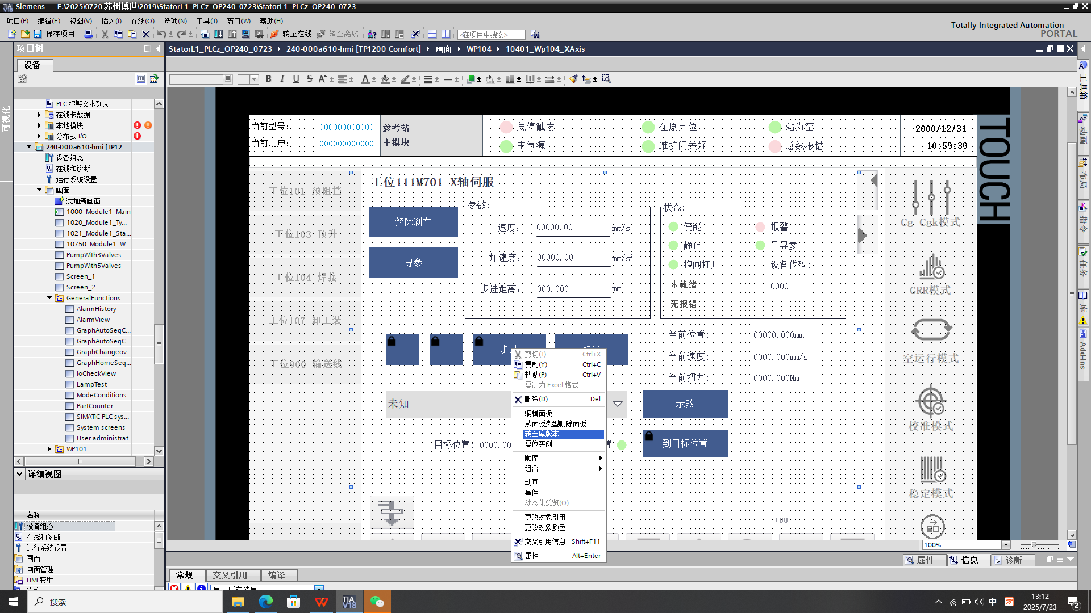Image resolution: width=1091 pixels, height=613 pixels.
Task: Click the cross-reference X icon in toolbar
Action: 416,34
